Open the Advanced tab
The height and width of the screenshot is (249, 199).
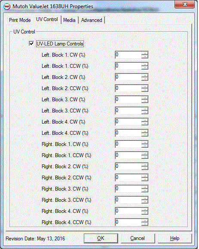click(92, 20)
